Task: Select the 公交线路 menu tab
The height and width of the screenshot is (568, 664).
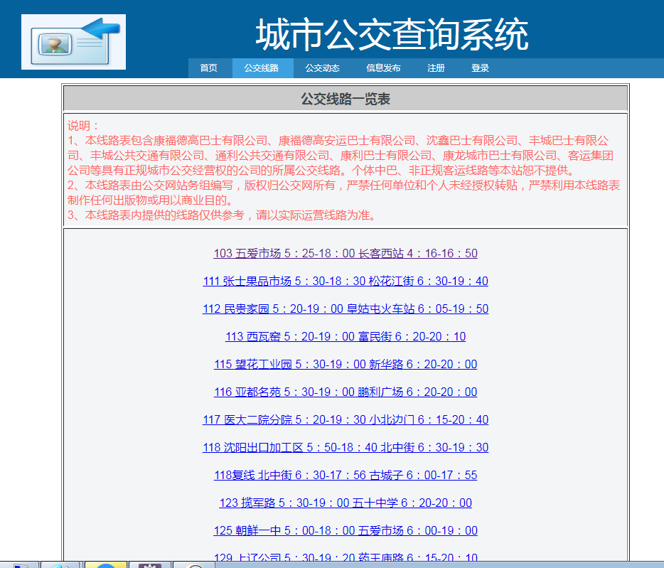Action: 262,68
